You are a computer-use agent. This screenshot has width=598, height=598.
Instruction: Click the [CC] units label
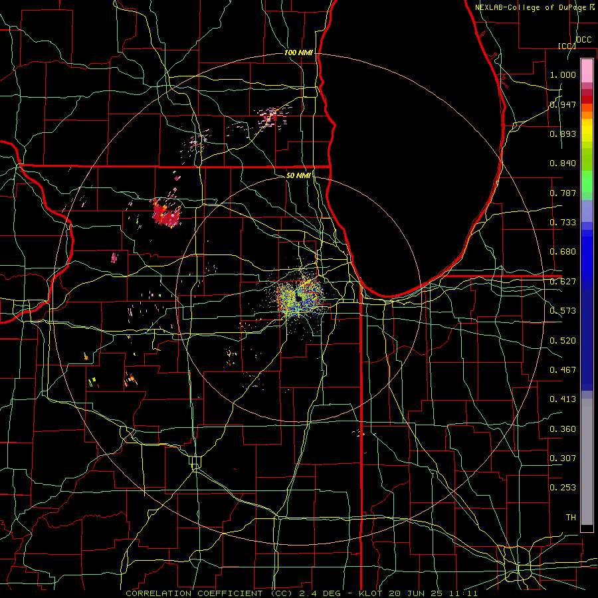[567, 46]
